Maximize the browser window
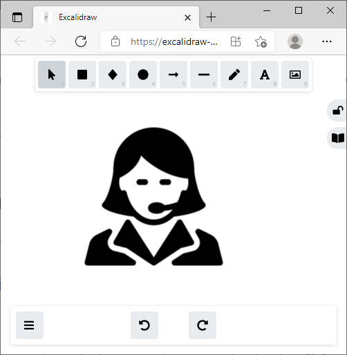 click(x=299, y=10)
